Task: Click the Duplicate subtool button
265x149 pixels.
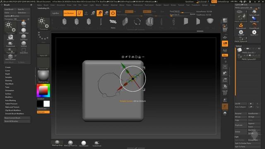Action: [x=241, y=125]
